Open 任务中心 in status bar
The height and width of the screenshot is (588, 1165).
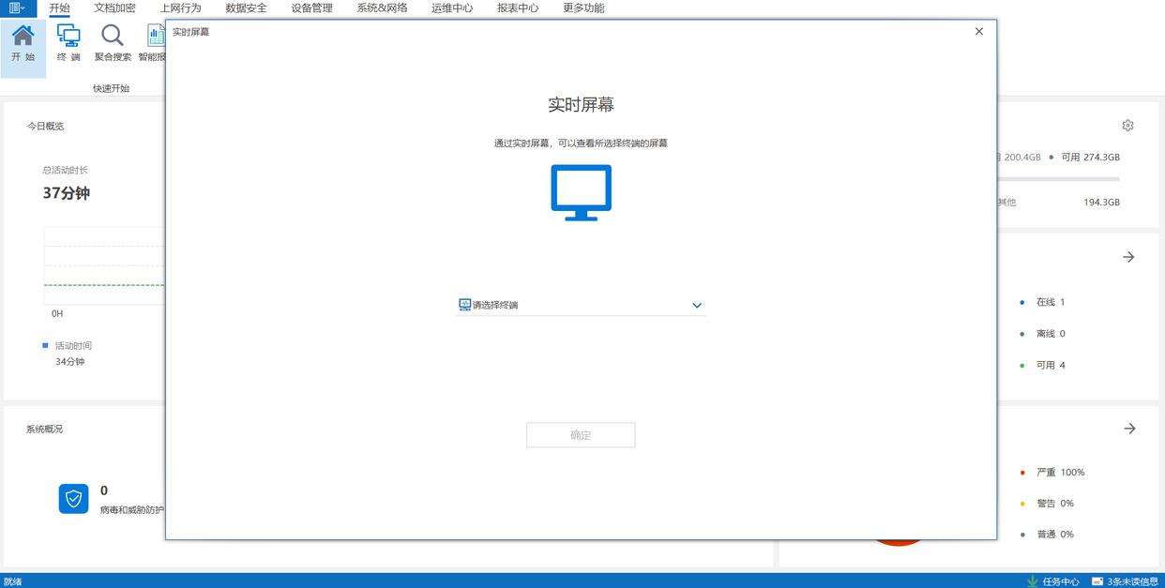[1052, 581]
